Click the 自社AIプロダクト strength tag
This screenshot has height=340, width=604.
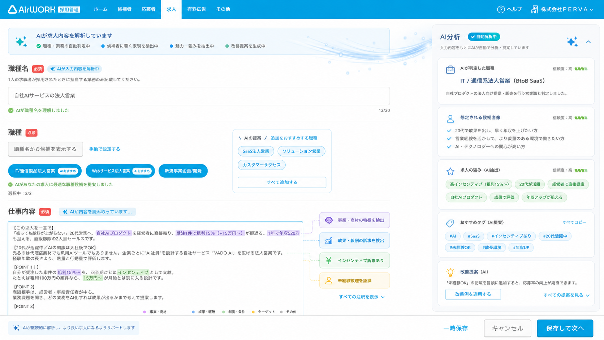[466, 197]
